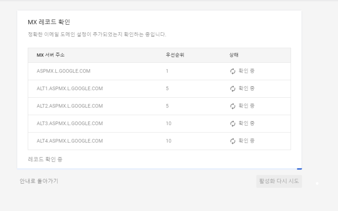The image size is (338, 211).
Task: Click 확인 중 status text in ALT1.ASPMX row
Action: click(246, 88)
